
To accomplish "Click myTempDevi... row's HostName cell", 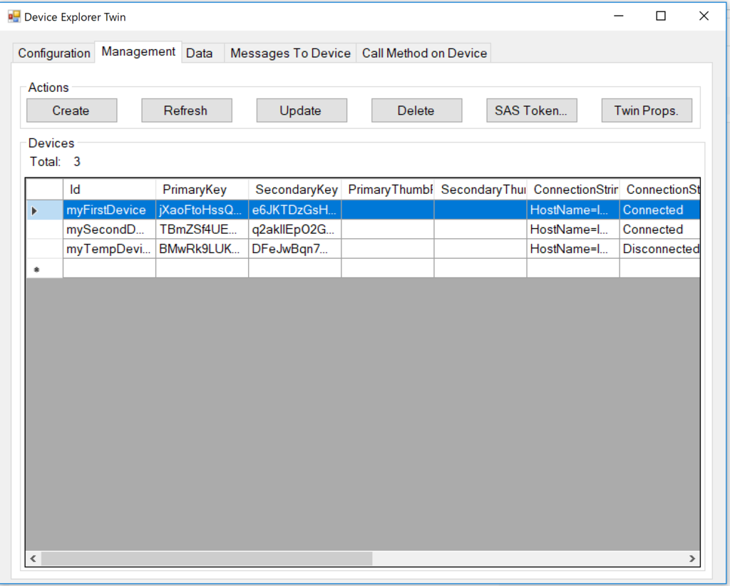I will [573, 249].
